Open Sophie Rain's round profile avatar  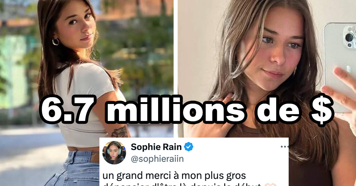[114, 153]
